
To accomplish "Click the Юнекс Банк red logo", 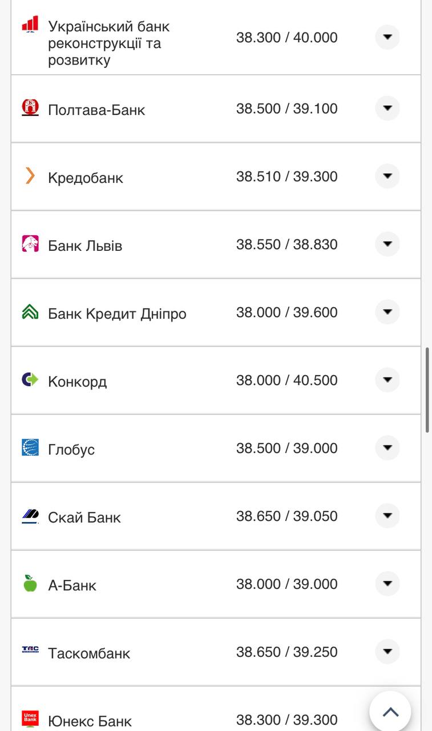I will coord(30,718).
